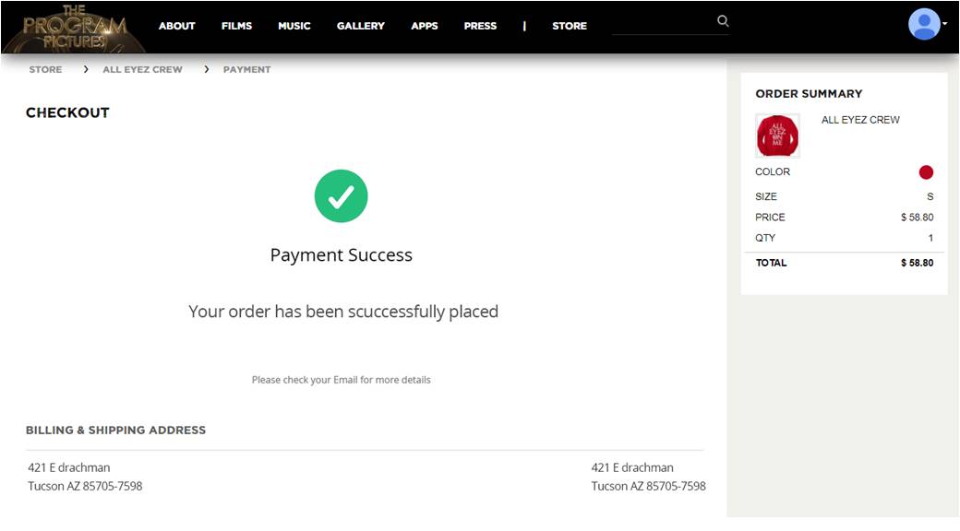Image resolution: width=960 pixels, height=531 pixels.
Task: Focus the header search input field
Action: pos(665,23)
